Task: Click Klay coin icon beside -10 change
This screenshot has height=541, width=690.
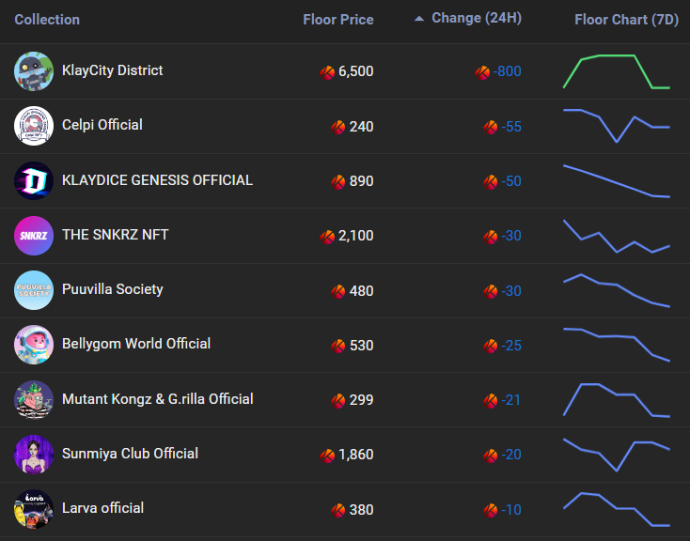Action: coord(490,510)
